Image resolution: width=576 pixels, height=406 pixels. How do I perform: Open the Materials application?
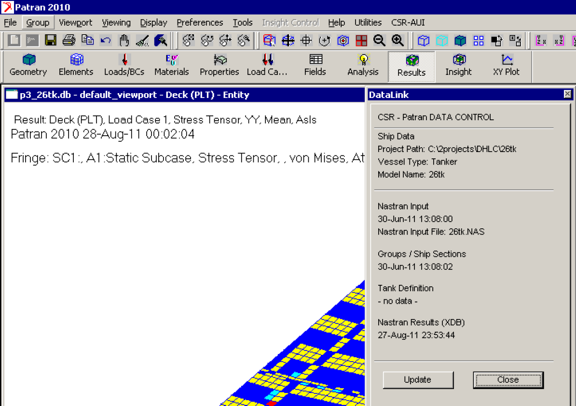click(x=172, y=66)
